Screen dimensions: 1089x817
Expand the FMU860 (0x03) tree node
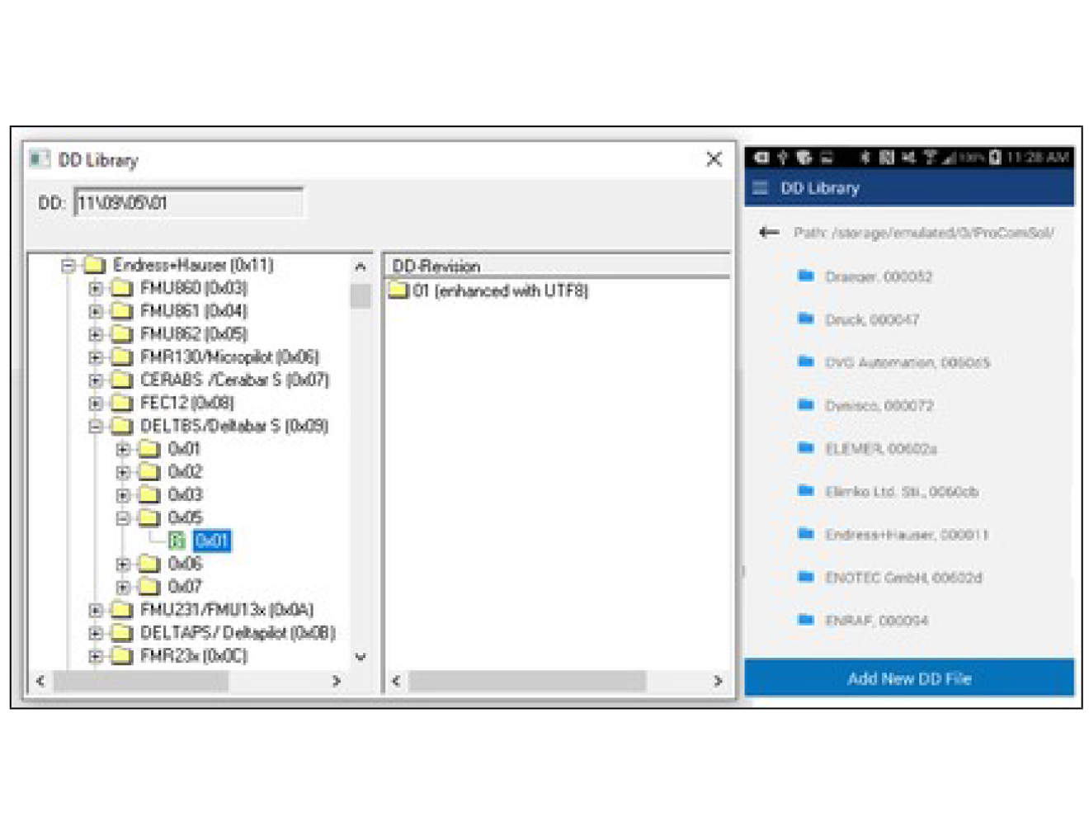(96, 288)
